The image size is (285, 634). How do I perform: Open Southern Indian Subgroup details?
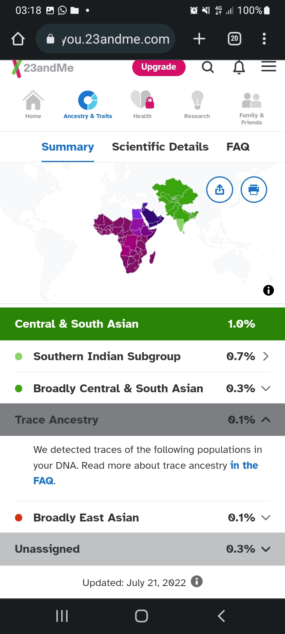tap(142, 356)
